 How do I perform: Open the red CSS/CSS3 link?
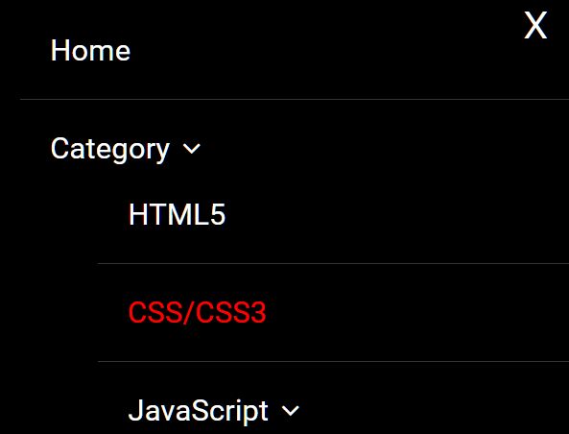pos(197,312)
